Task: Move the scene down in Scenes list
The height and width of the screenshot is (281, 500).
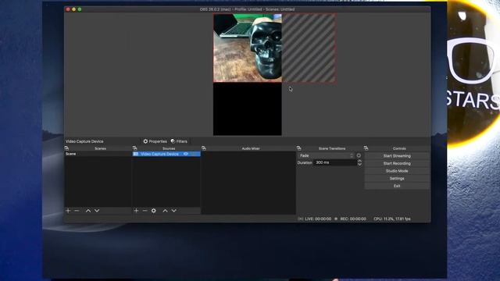Action: 97,211
